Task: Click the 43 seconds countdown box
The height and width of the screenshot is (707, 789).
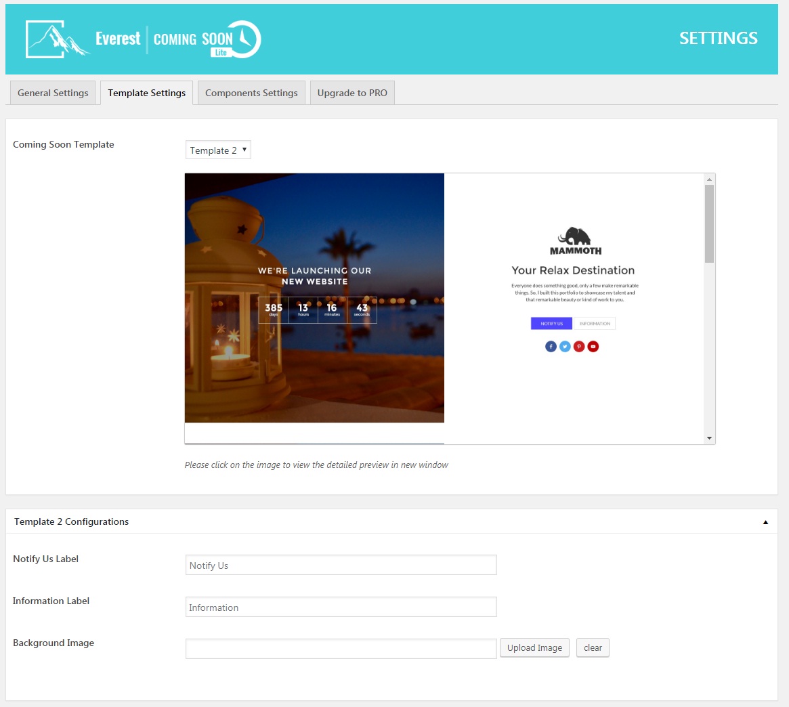Action: [362, 310]
